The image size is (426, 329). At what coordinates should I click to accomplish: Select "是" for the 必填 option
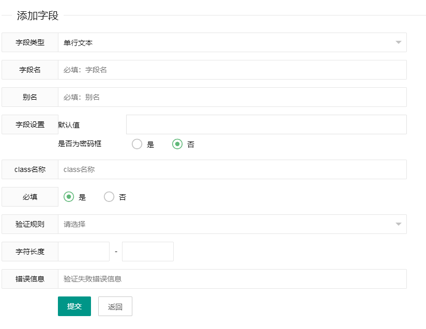[x=69, y=197]
